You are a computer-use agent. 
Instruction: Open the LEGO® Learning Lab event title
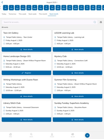[64, 33]
